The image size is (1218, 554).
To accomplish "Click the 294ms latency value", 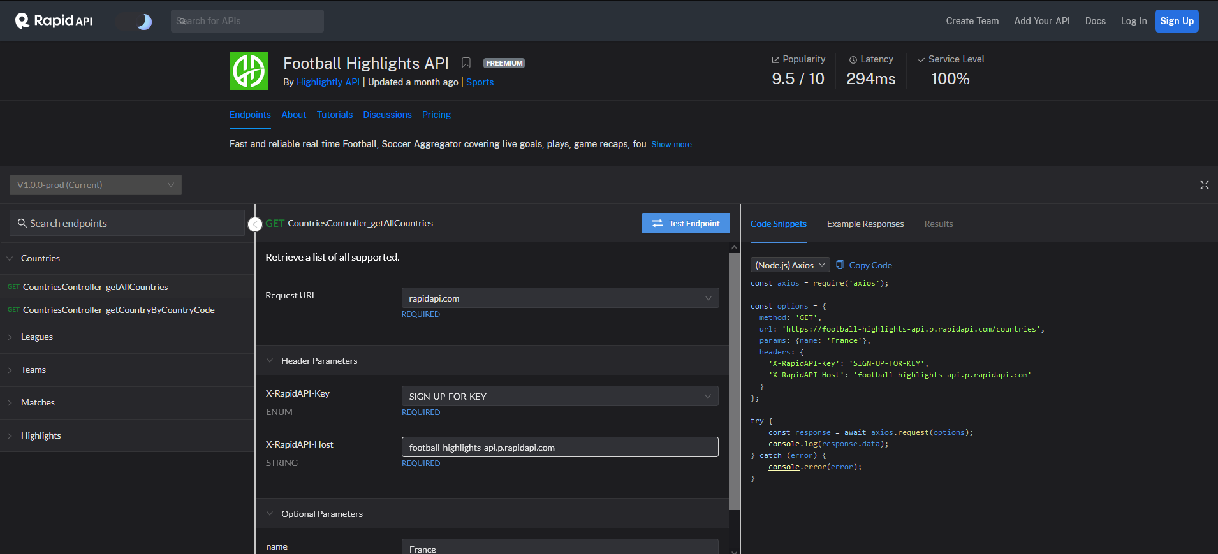I will click(x=870, y=78).
